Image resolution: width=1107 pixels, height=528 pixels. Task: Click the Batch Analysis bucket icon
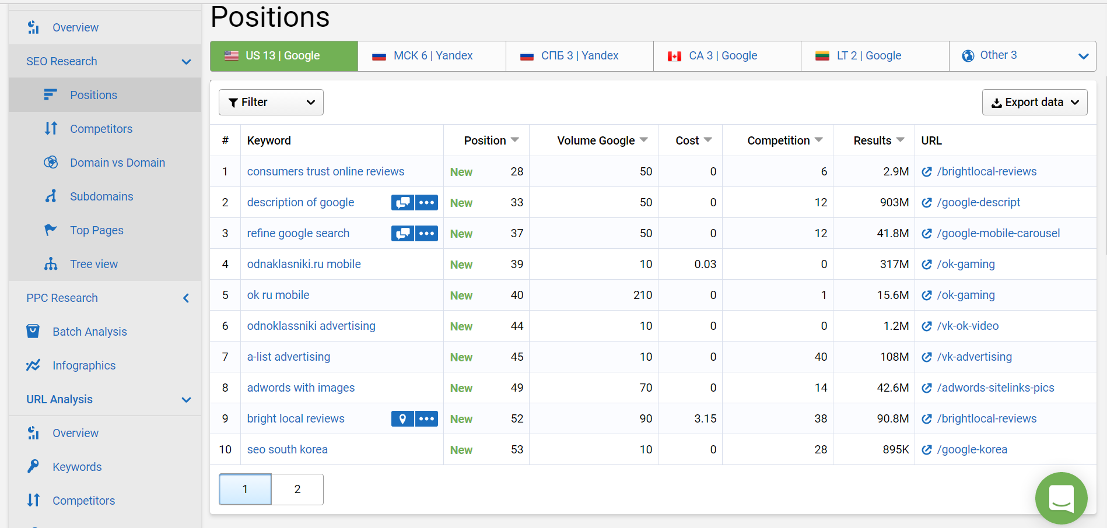(x=33, y=331)
